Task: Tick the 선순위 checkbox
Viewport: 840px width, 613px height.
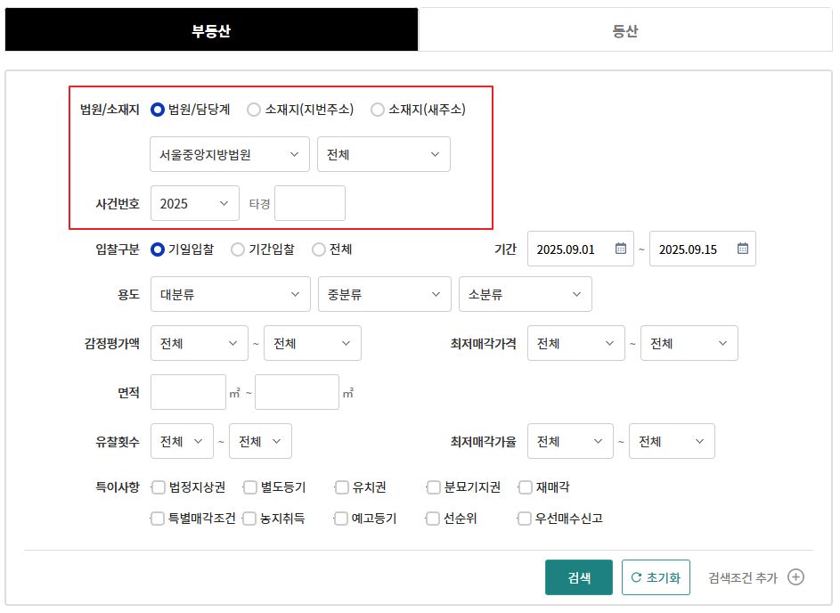Action: pos(432,519)
